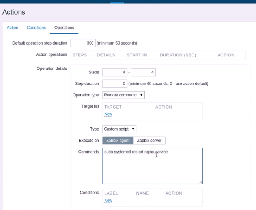Click the Actions page heading
This screenshot has width=256, height=210.
(x=14, y=12)
